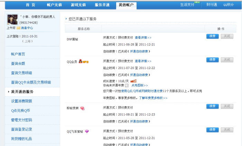242x146 pixels.
Task: Select 我开通的服务 in the sidebar
Action: (22, 92)
